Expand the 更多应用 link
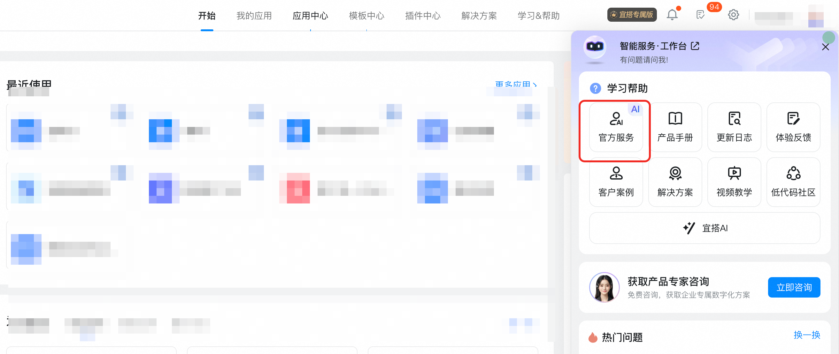 tap(516, 85)
